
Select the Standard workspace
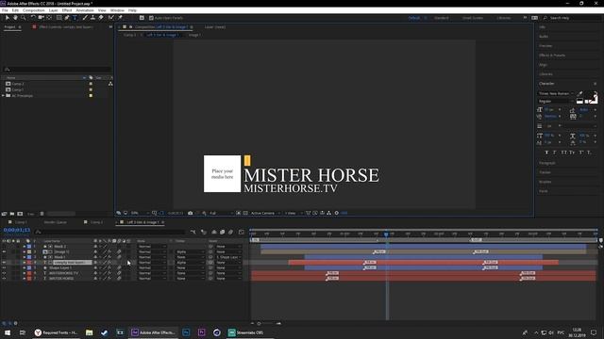tap(441, 18)
